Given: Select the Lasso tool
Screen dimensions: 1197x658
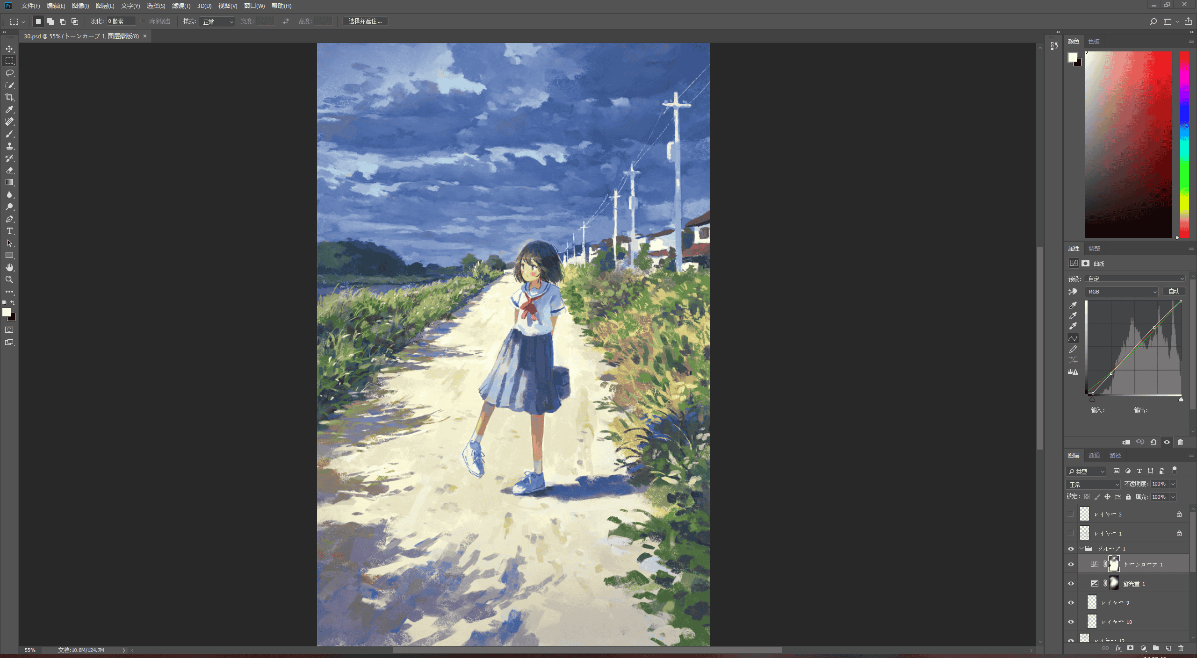Looking at the screenshot, I should coord(9,73).
